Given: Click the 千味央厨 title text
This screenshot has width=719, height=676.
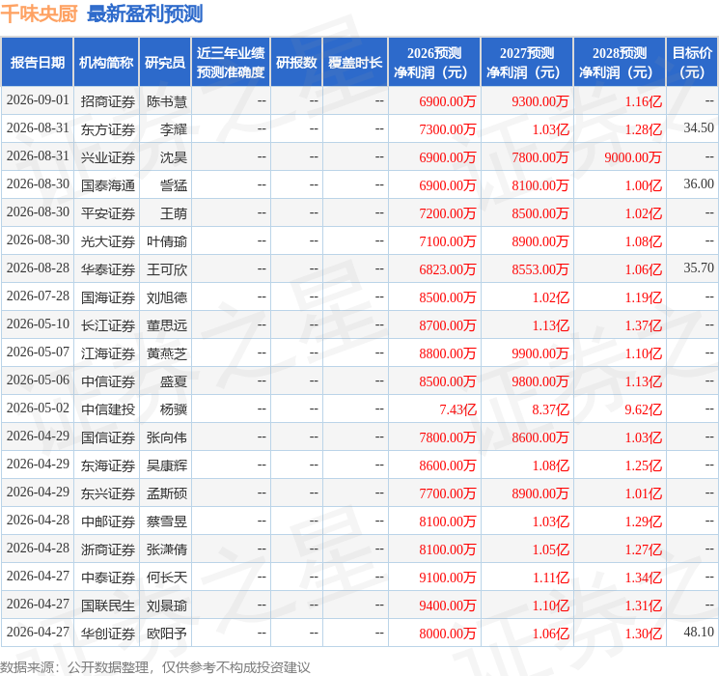Looking at the screenshot, I should click(39, 14).
